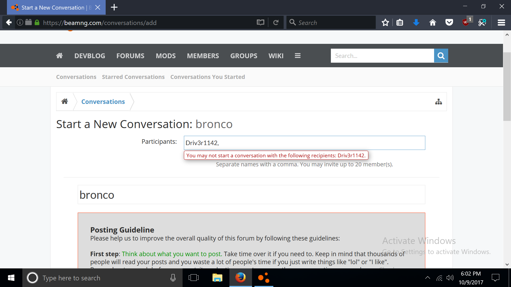Open MEMBERS in the navigation bar

coord(203,56)
